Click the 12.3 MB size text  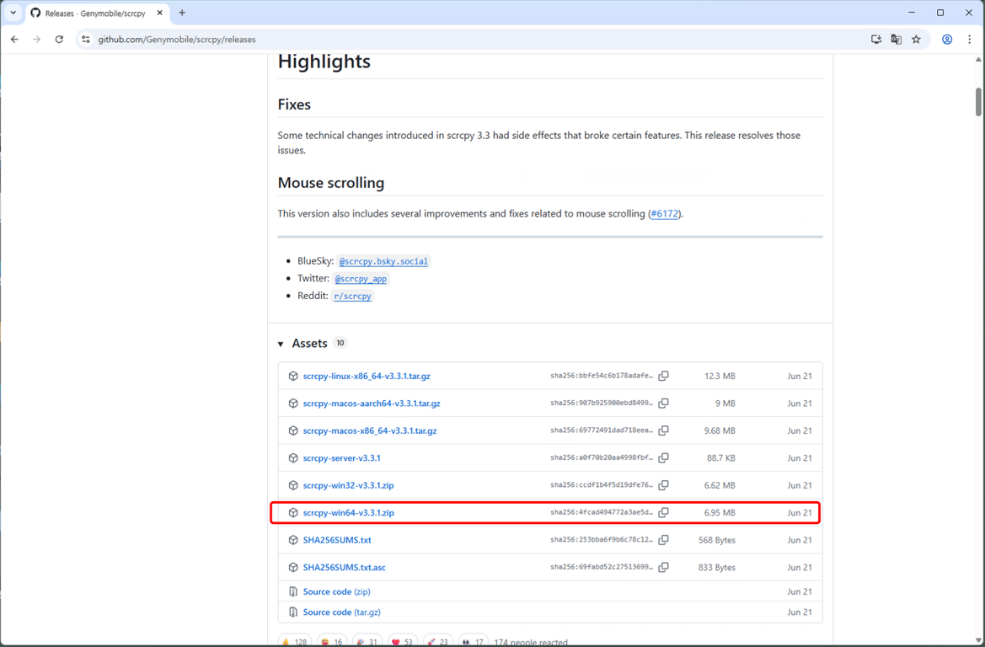coord(720,376)
